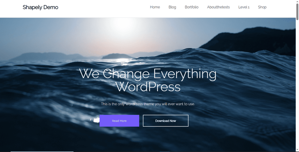Open the Bortfolio nav link
This screenshot has height=152, width=299.
tap(192, 7)
